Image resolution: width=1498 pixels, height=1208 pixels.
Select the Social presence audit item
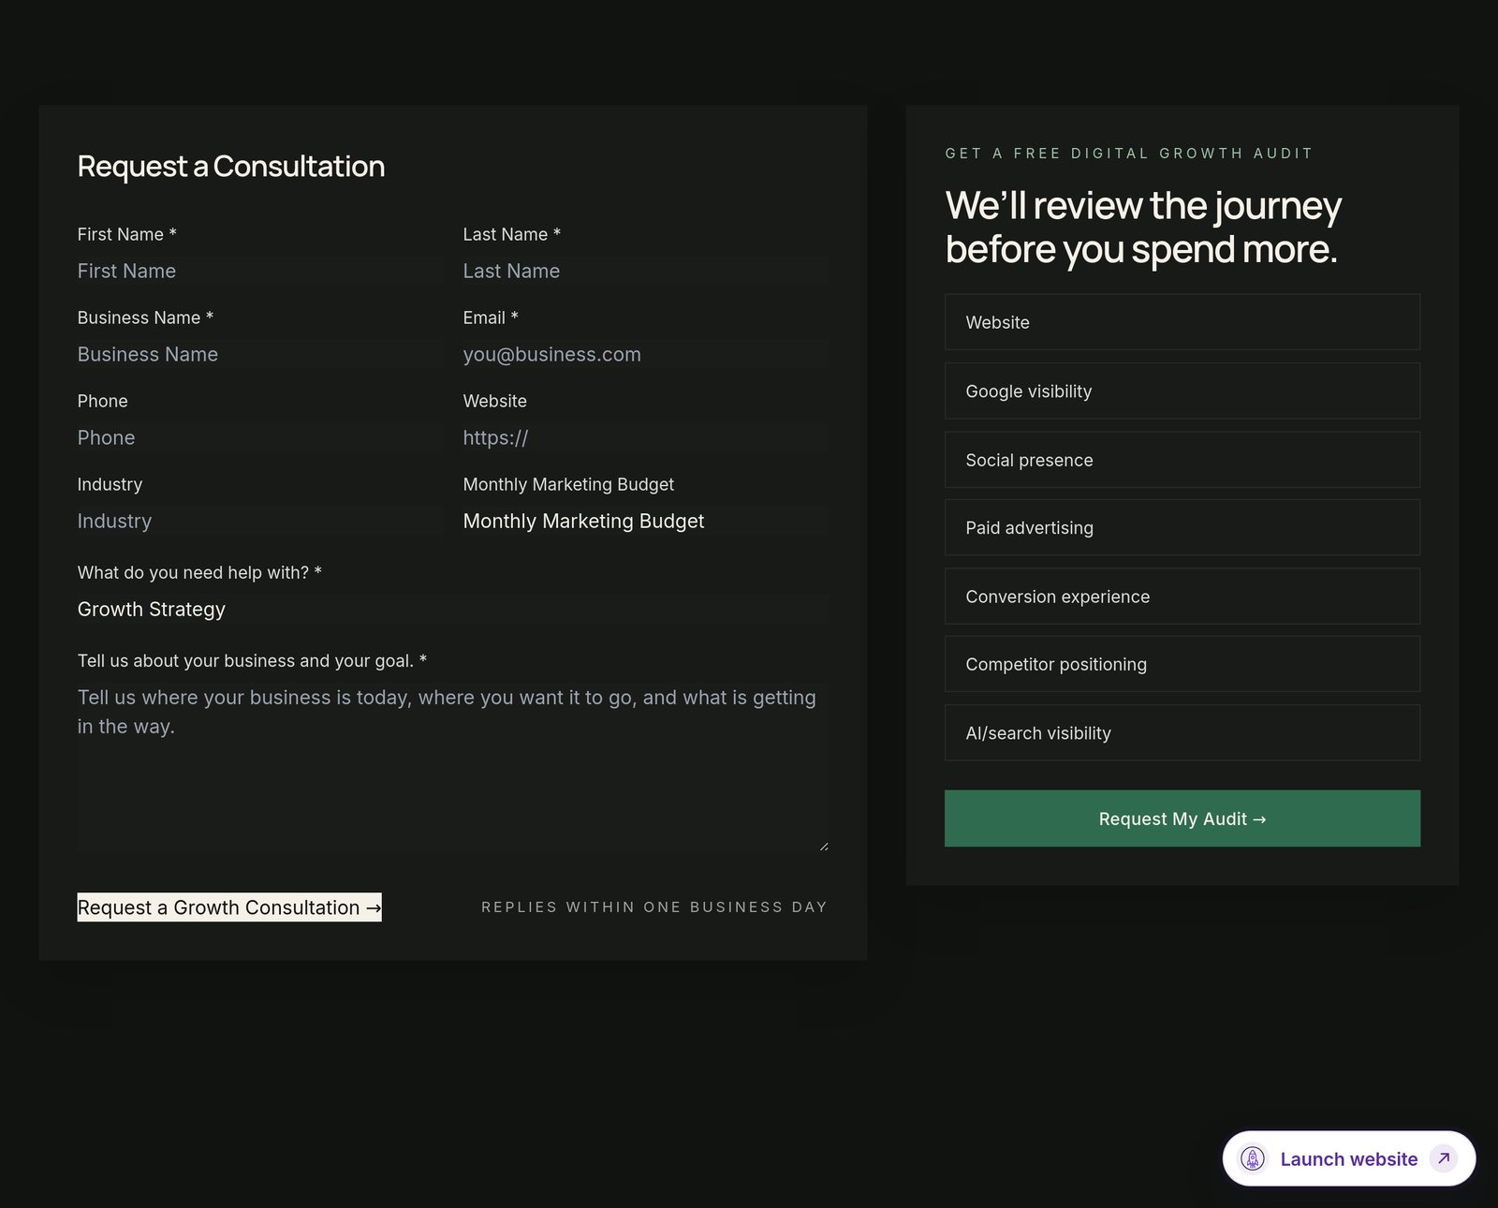click(x=1182, y=460)
